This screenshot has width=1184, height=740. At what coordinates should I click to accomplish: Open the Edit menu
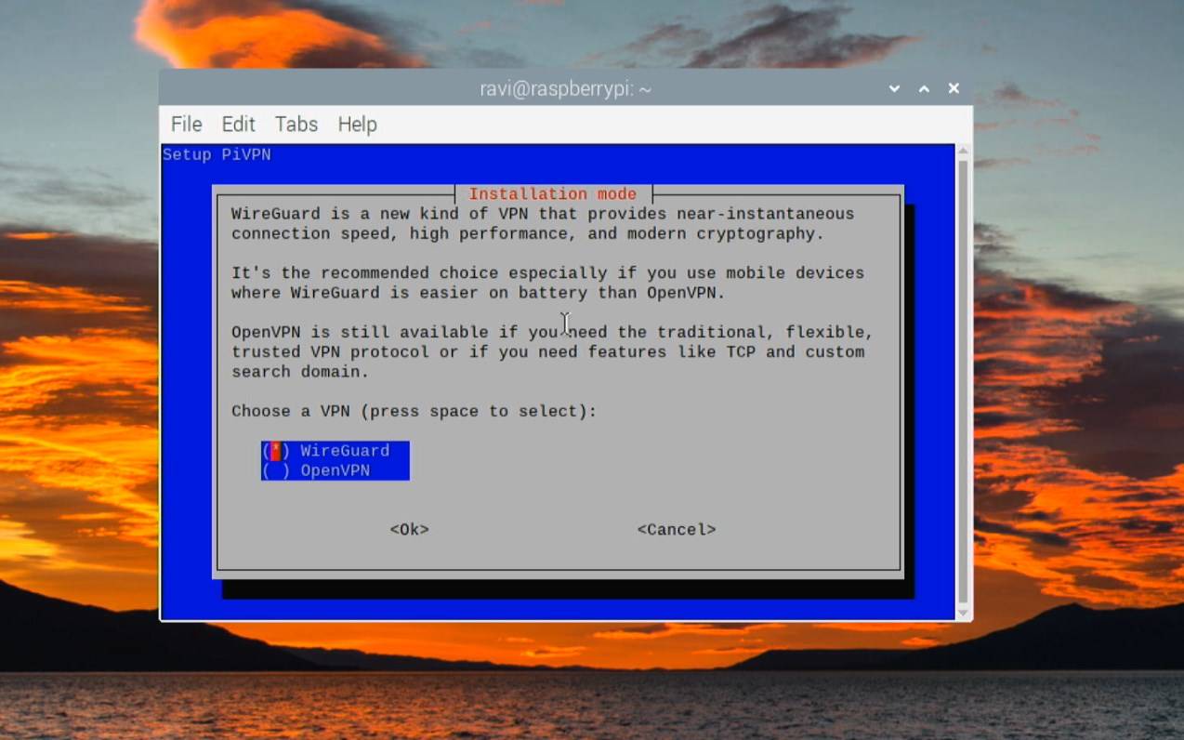(238, 124)
